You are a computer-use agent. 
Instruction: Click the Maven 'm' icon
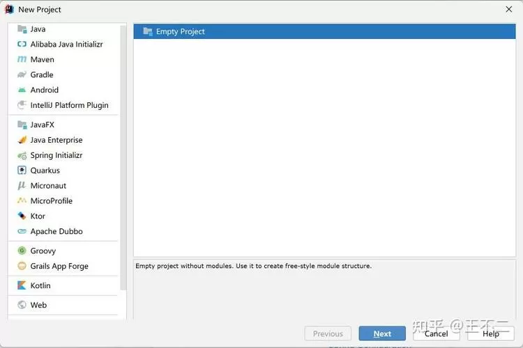click(x=22, y=59)
